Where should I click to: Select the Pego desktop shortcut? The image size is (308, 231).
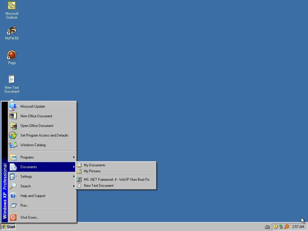coord(12,57)
